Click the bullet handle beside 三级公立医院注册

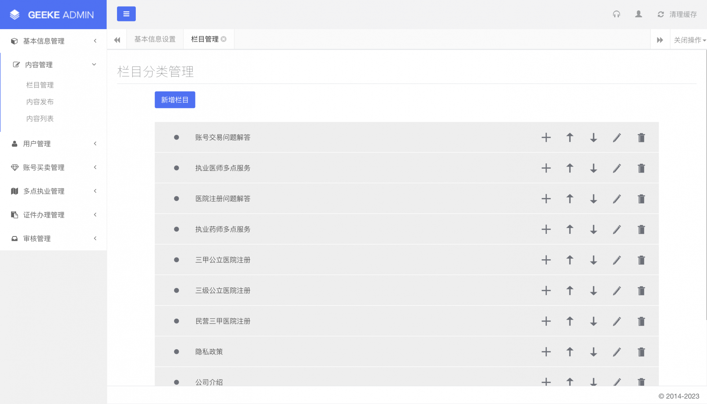coord(176,290)
